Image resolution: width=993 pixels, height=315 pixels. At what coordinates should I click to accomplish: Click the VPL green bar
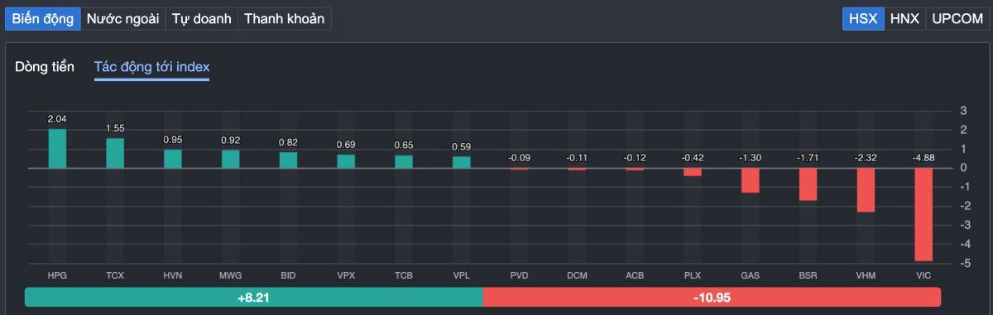click(x=462, y=163)
